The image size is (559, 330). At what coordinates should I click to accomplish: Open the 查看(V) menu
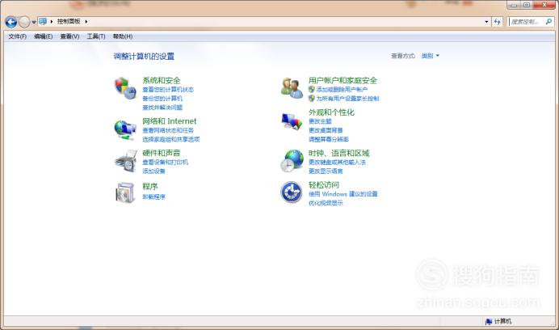(x=69, y=36)
